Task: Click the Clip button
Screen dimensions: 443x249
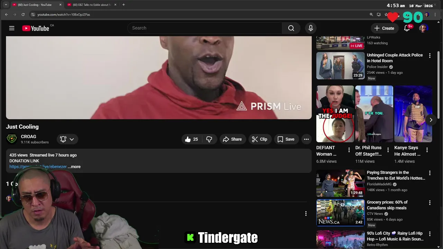Action: tap(260, 139)
